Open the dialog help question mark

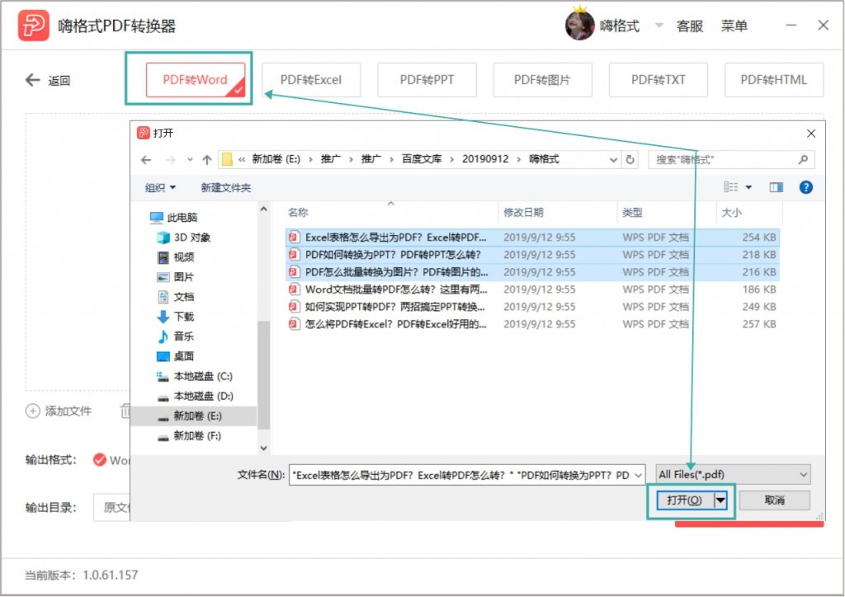(x=805, y=187)
